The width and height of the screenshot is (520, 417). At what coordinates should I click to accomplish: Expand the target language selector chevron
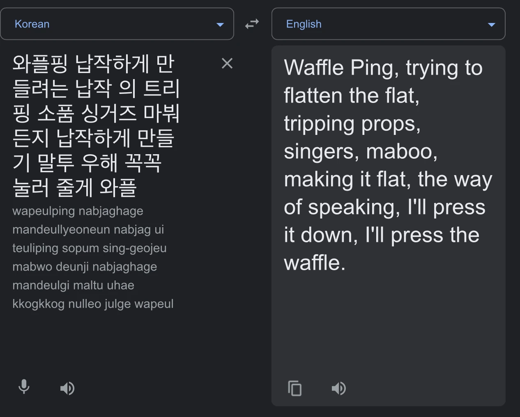[491, 24]
